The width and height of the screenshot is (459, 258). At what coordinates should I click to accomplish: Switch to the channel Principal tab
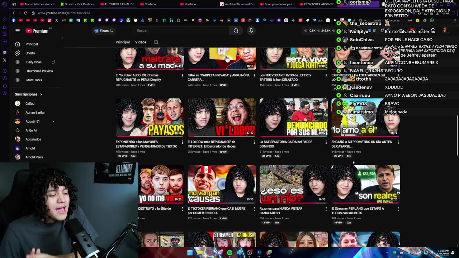(123, 42)
